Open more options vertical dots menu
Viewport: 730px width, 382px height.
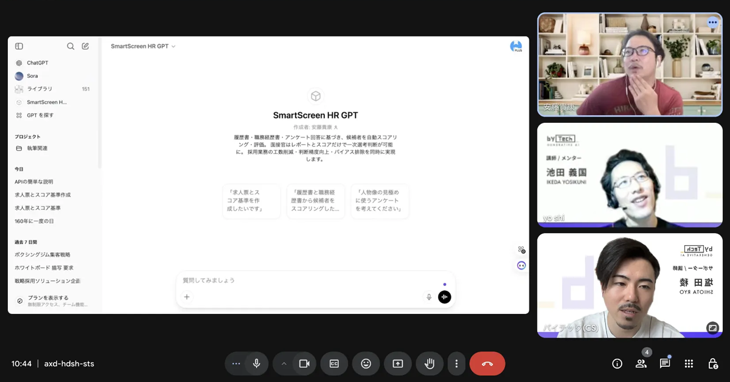click(456, 364)
